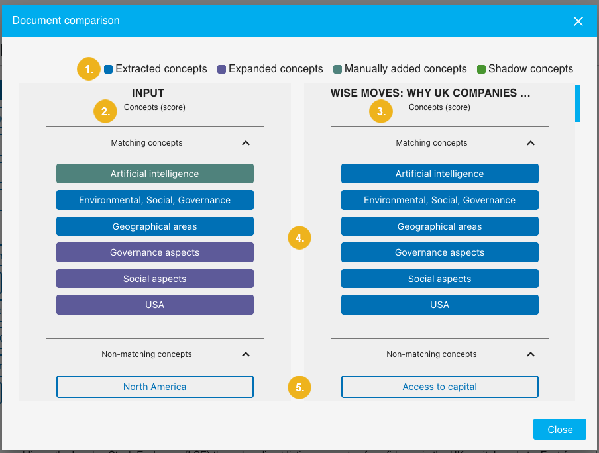Collapse the right document's Non-matching concepts section
The height and width of the screenshot is (453, 599).
pyautogui.click(x=530, y=354)
